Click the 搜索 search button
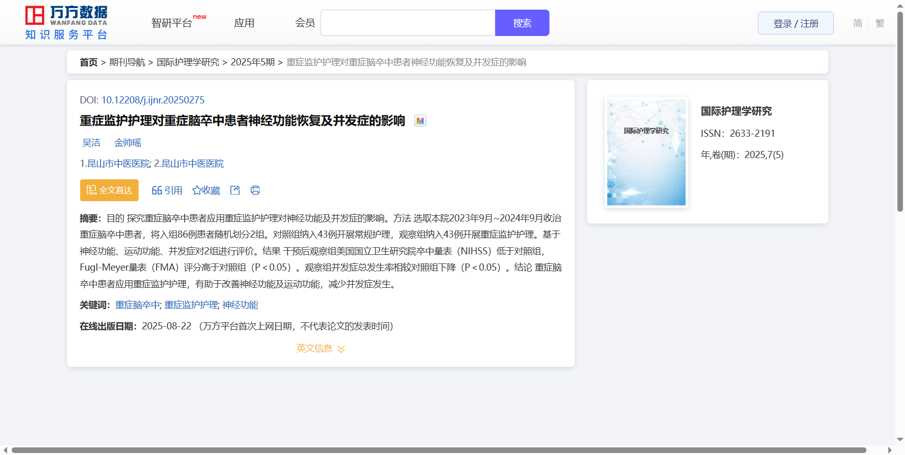Viewport: 905px width, 455px height. 522,23
